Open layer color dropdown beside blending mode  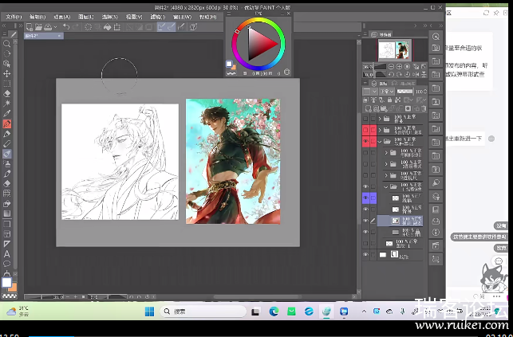370,92
